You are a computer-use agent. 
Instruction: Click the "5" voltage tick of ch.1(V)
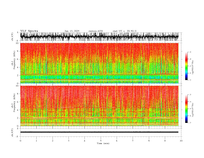point(18,33)
